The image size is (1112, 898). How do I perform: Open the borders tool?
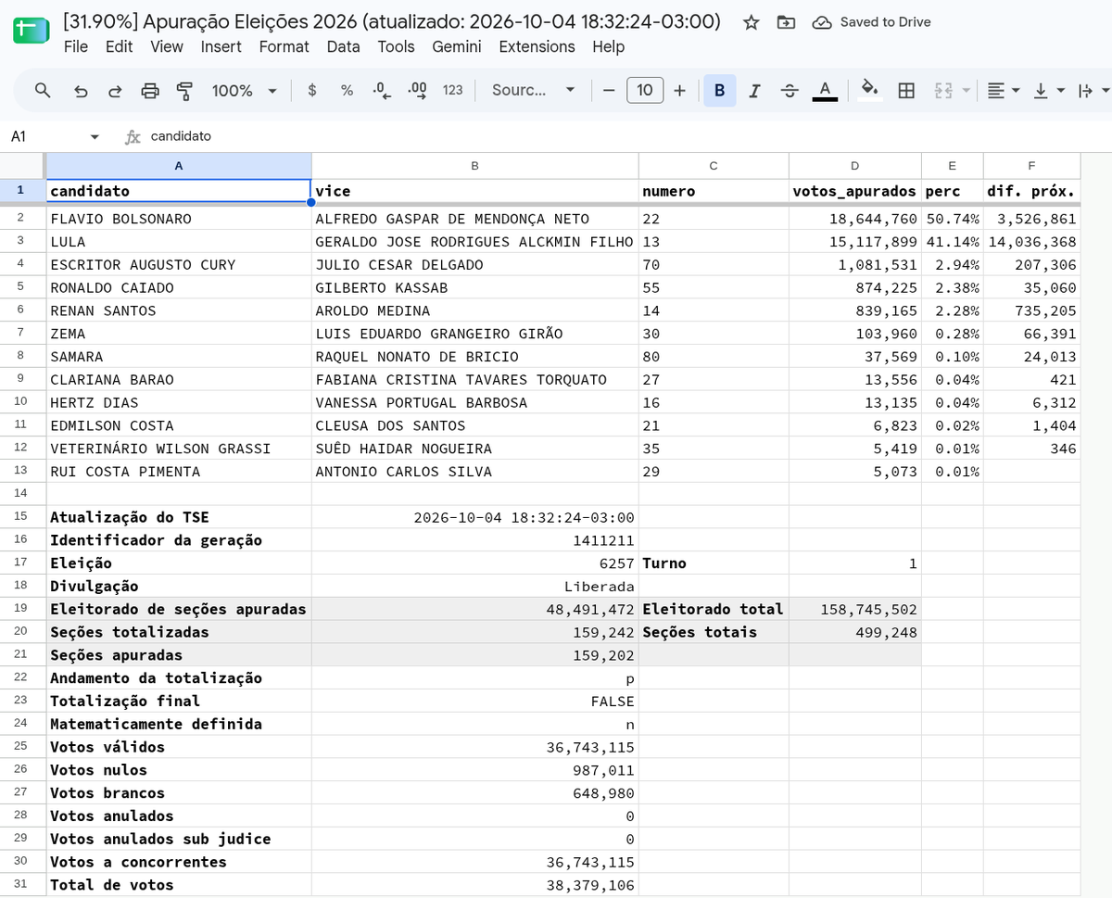pos(906,90)
